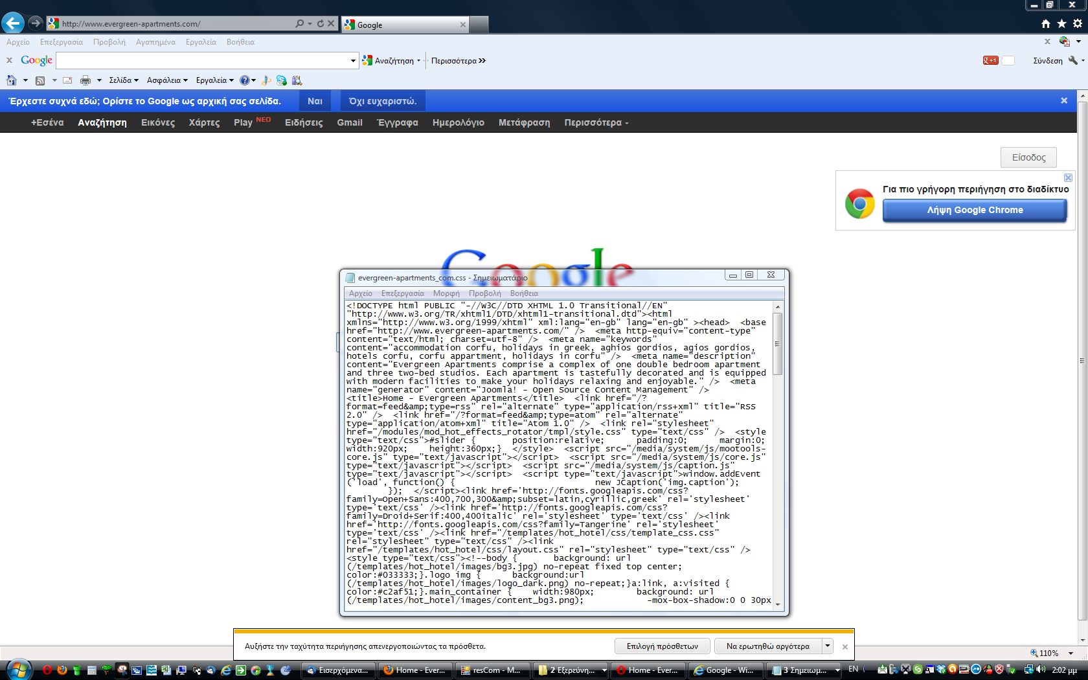This screenshot has width=1088, height=680.
Task: Click the Skype add-on icon in command bar
Action: [x=281, y=80]
